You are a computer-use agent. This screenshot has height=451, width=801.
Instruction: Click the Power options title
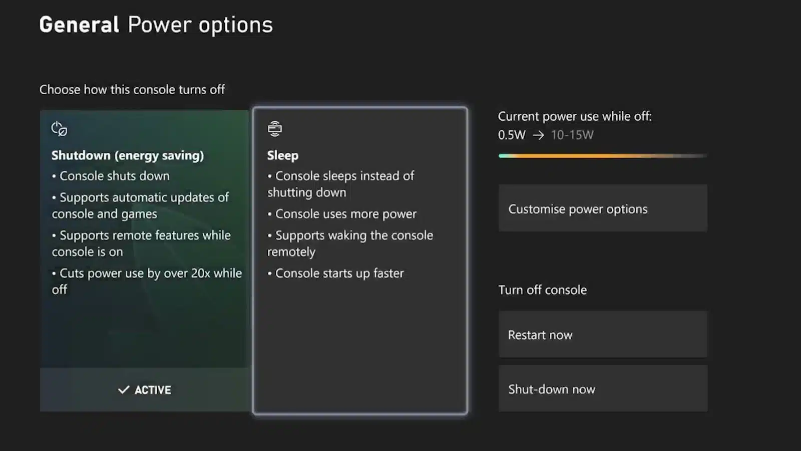coord(200,24)
